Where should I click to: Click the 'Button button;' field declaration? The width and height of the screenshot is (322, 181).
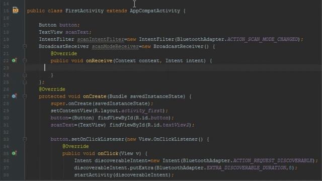[59, 25]
